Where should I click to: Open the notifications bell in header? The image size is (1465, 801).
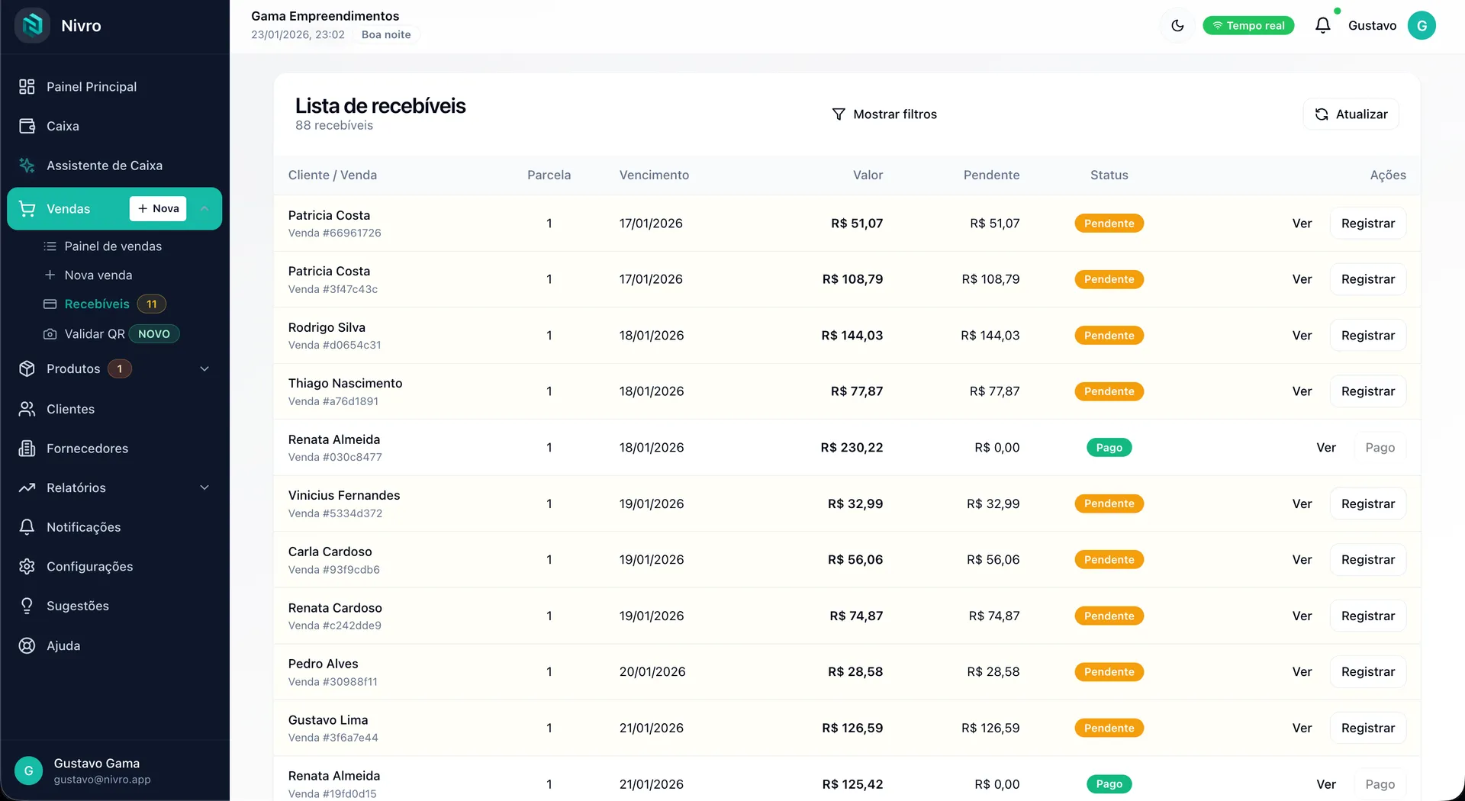tap(1323, 26)
